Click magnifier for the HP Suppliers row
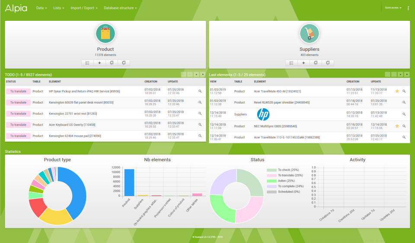415x243 pixels. pos(404,114)
